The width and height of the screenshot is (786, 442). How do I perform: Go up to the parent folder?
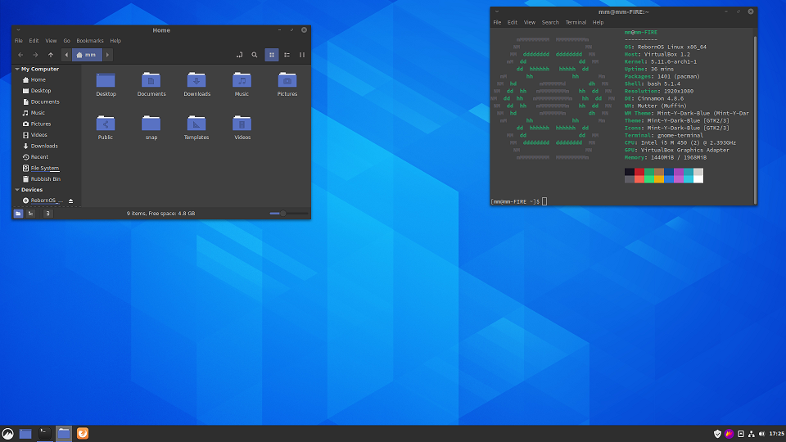(51, 55)
